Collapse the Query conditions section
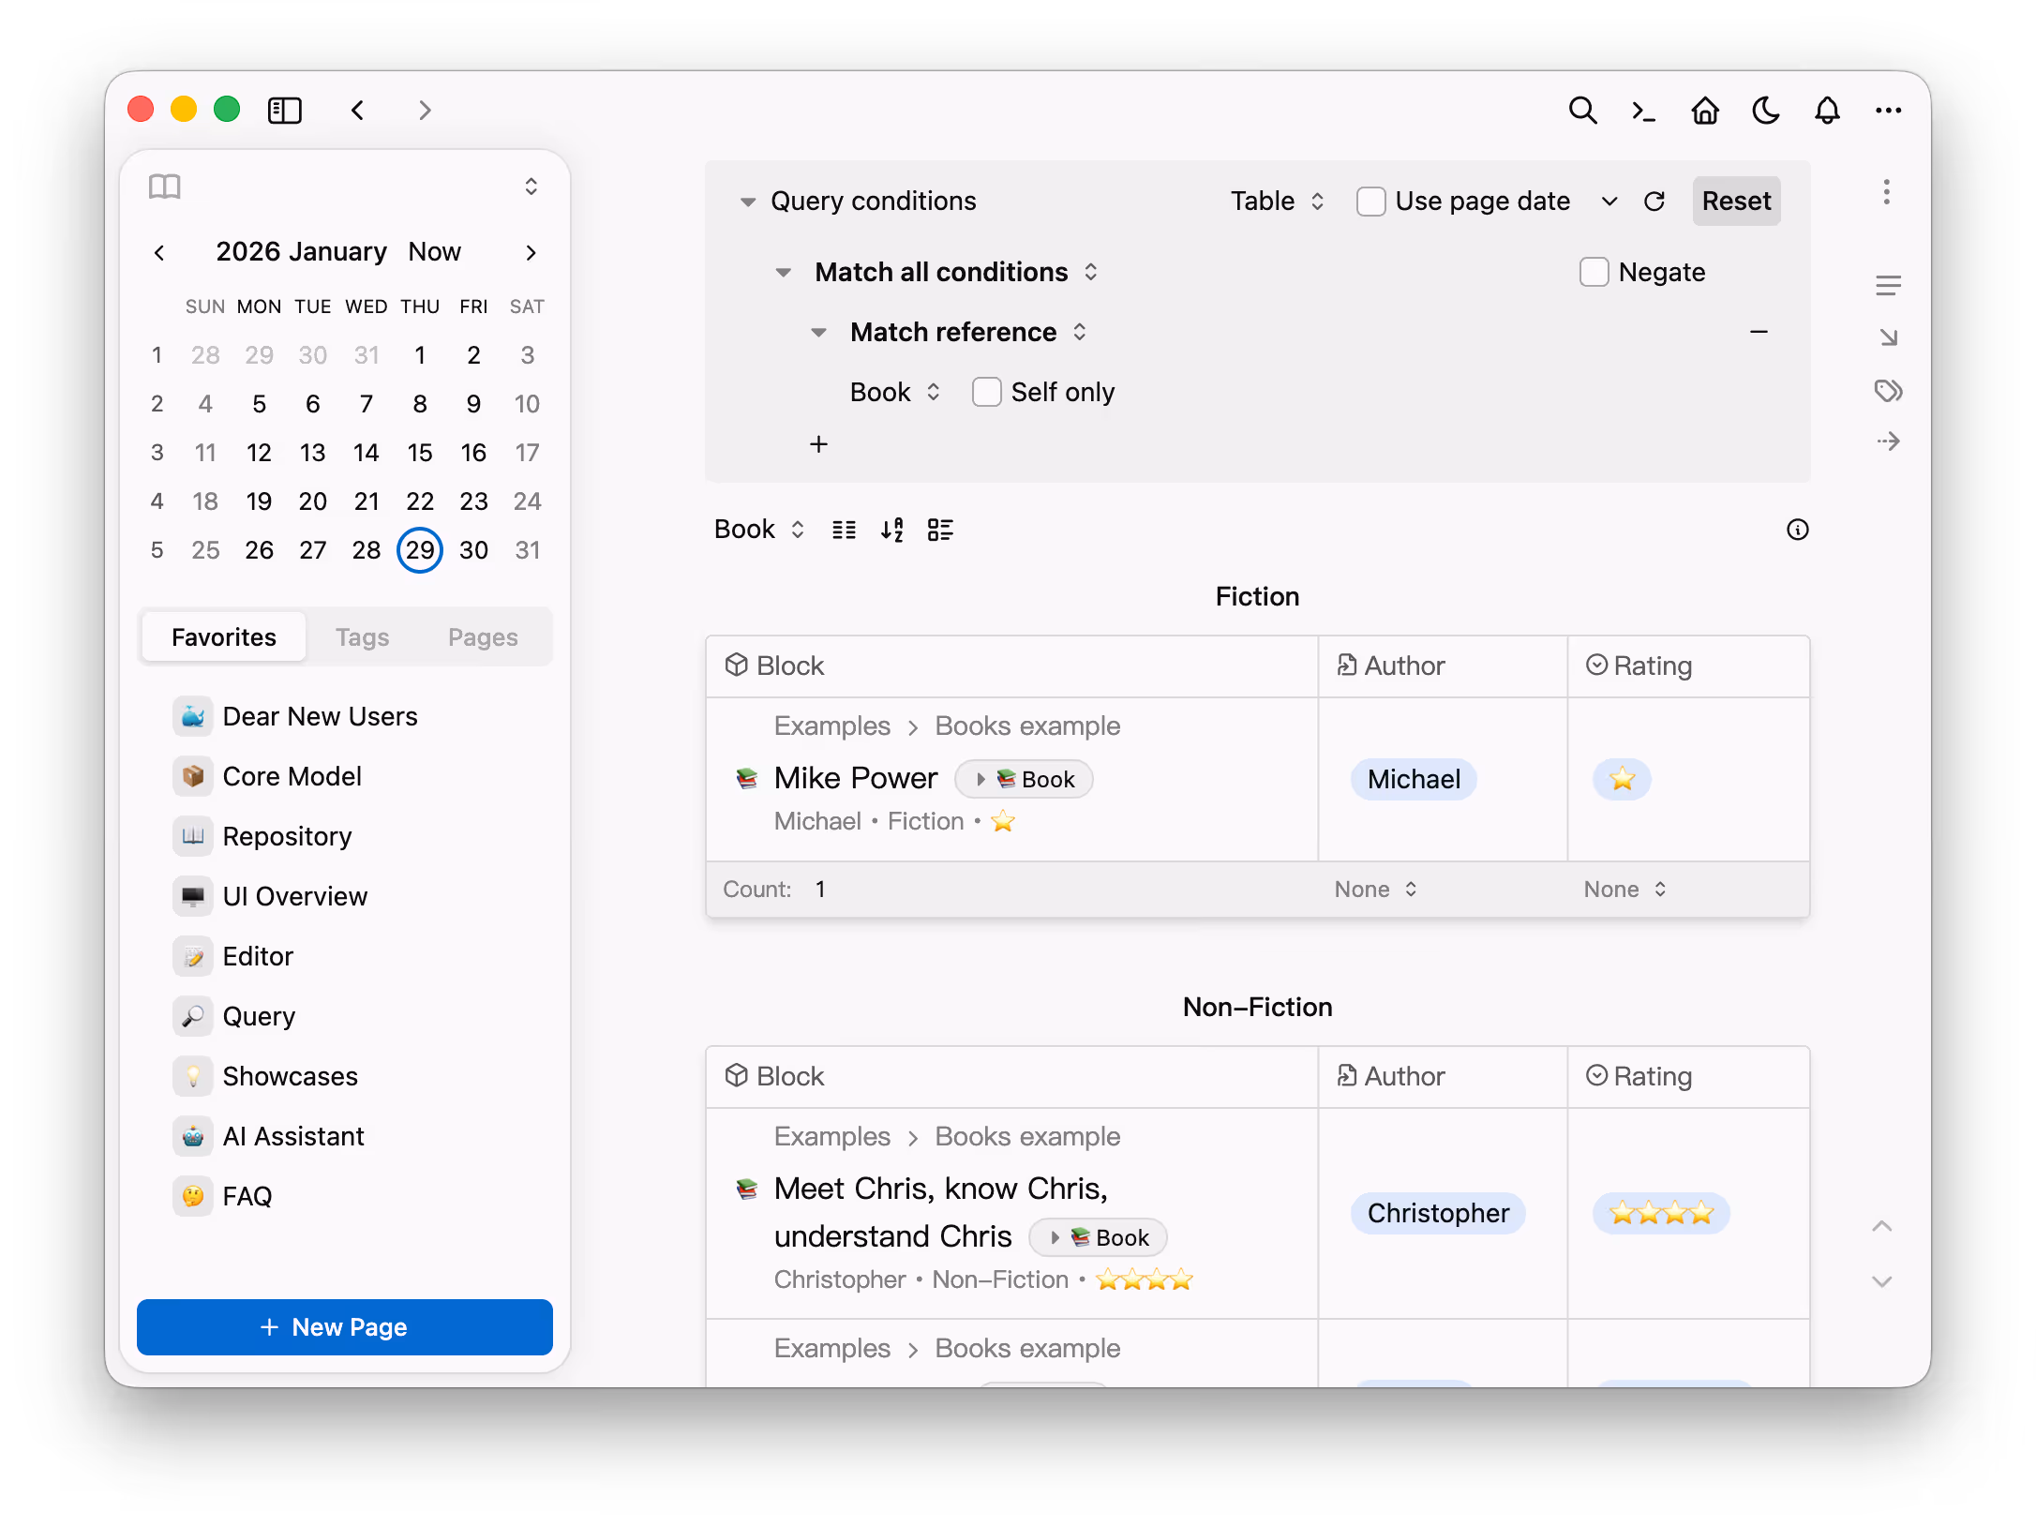The height and width of the screenshot is (1526, 2036). pyautogui.click(x=748, y=202)
